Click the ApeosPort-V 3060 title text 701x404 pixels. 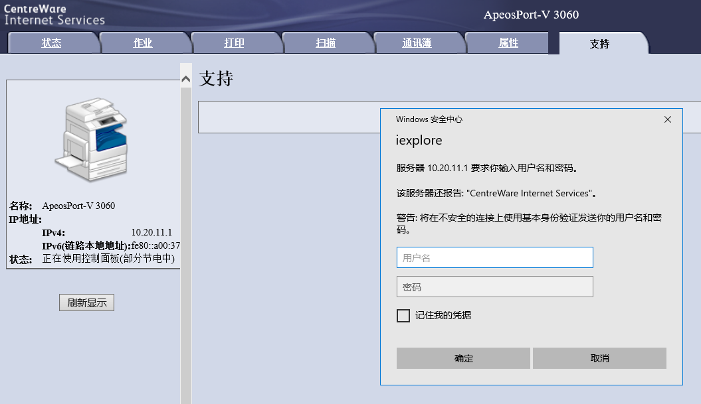(531, 14)
